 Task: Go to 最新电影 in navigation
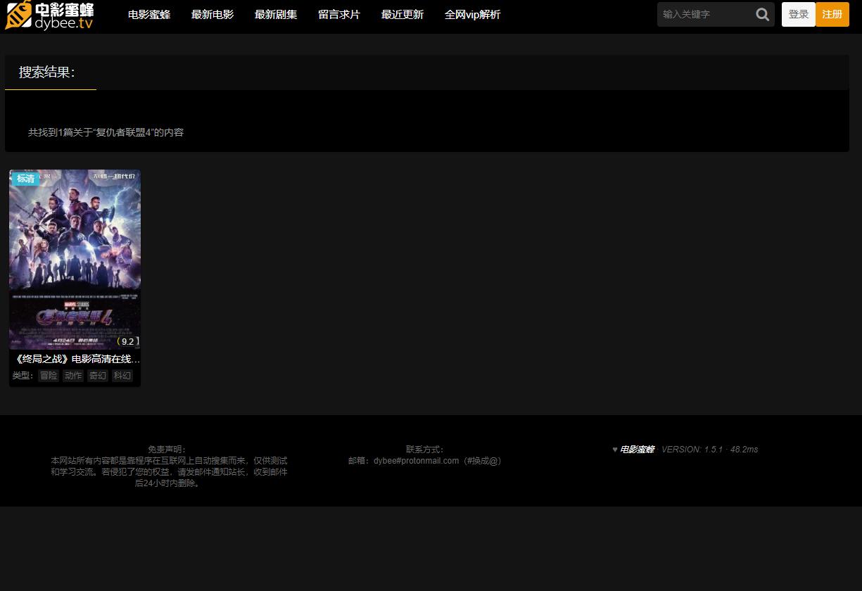[213, 15]
